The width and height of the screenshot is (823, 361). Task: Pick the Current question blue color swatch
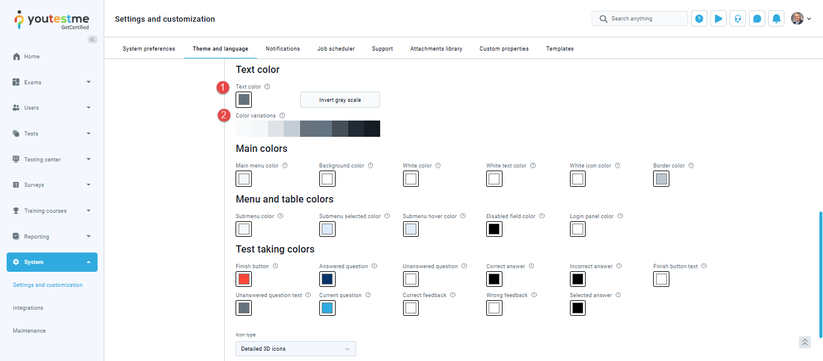pos(327,308)
